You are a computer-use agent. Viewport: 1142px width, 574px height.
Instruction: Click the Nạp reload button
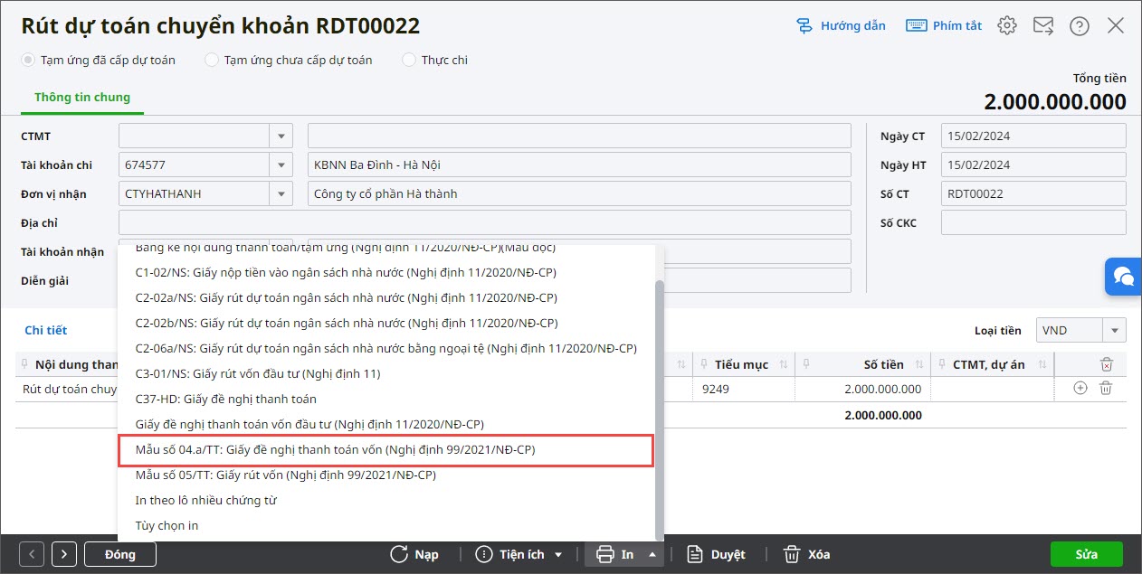[x=414, y=554]
